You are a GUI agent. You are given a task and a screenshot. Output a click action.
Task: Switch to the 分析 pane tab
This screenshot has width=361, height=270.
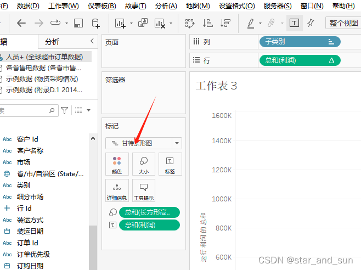52,42
